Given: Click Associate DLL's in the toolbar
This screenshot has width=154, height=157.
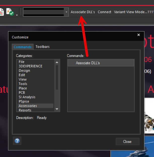Looking at the screenshot, I should coord(83,12).
